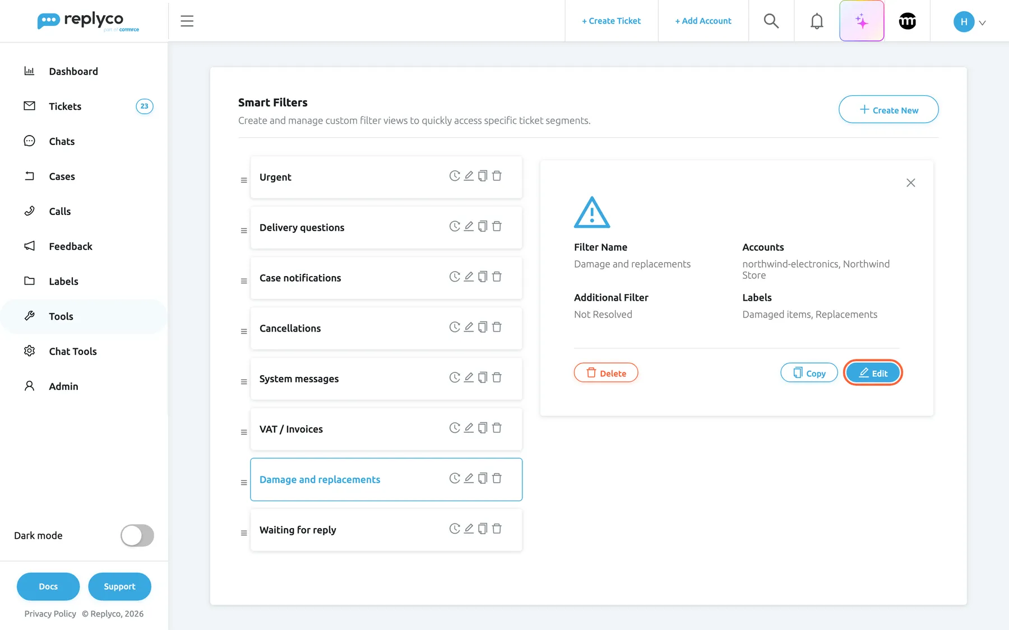
Task: Open Cases in the sidebar
Action: click(62, 176)
